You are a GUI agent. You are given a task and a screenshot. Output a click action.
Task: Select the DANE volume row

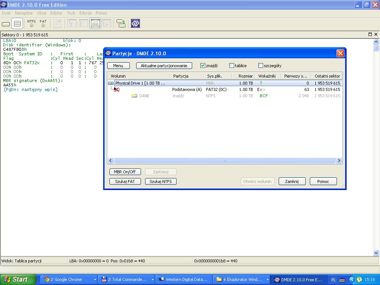click(225, 96)
